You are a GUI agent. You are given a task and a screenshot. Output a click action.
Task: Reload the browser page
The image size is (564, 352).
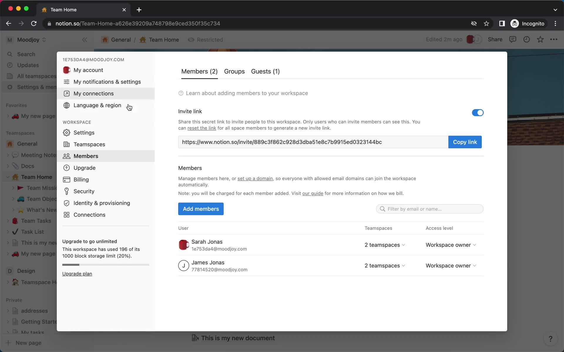(x=34, y=23)
